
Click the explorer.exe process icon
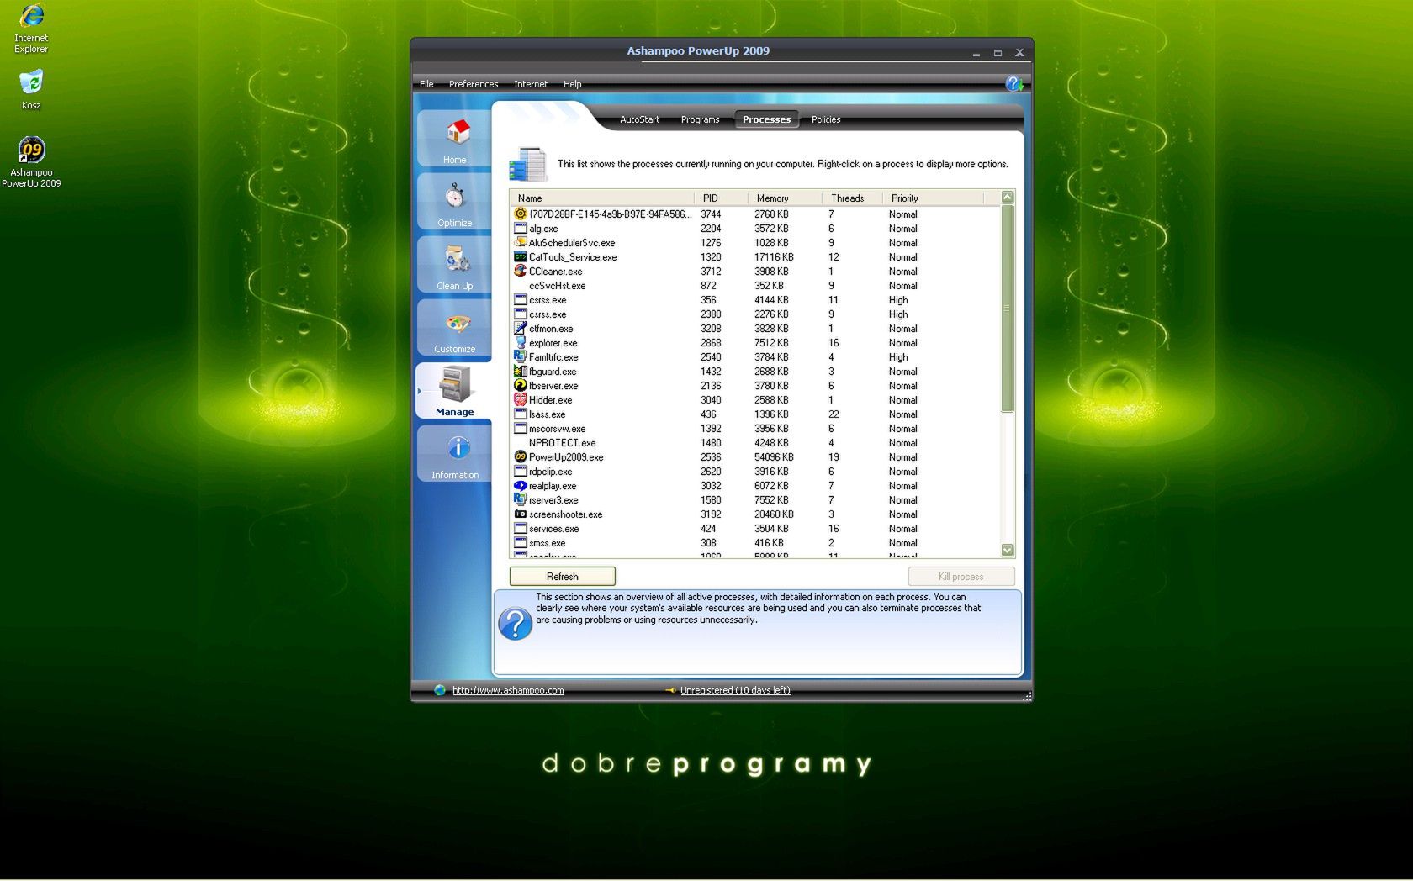[521, 342]
